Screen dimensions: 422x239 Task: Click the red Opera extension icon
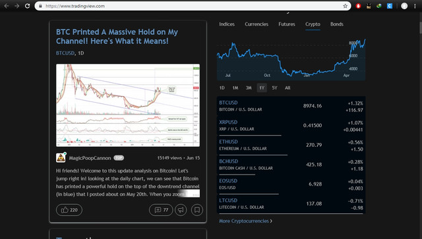coord(358,6)
